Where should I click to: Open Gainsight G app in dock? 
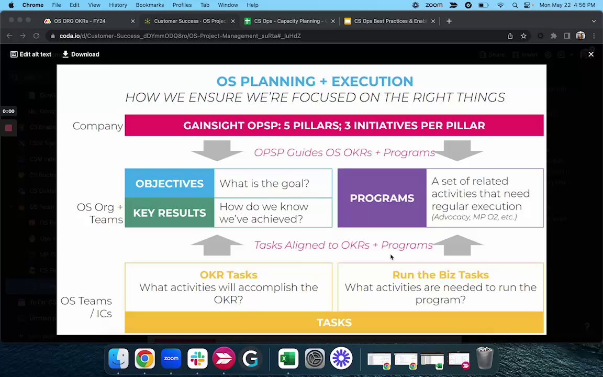click(250, 359)
